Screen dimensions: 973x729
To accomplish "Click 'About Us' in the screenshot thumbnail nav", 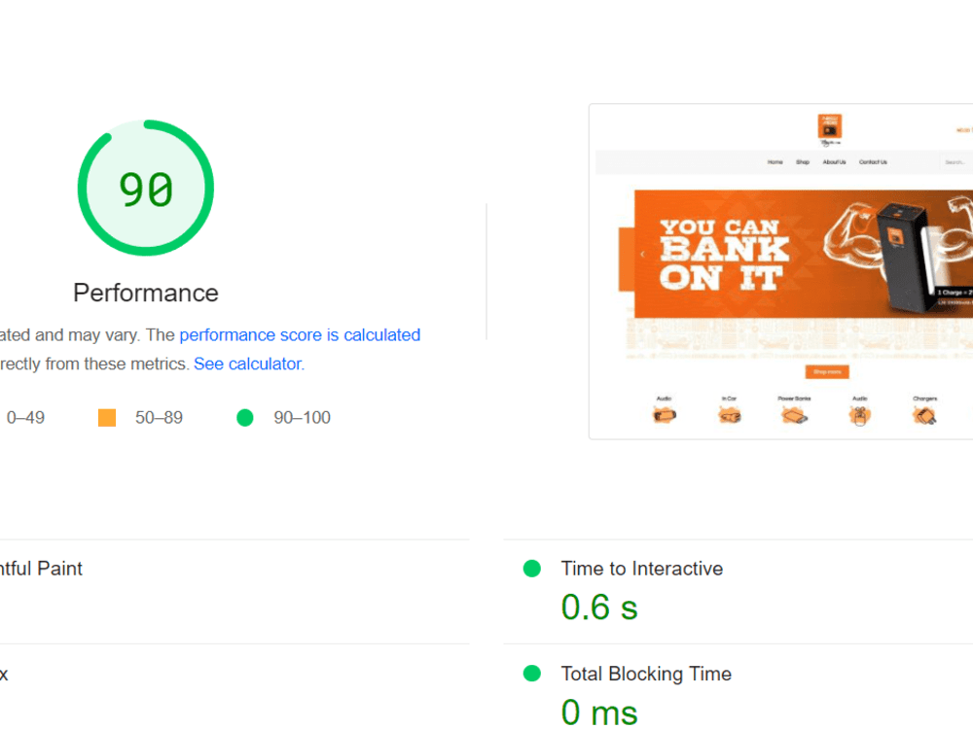I will (x=834, y=162).
